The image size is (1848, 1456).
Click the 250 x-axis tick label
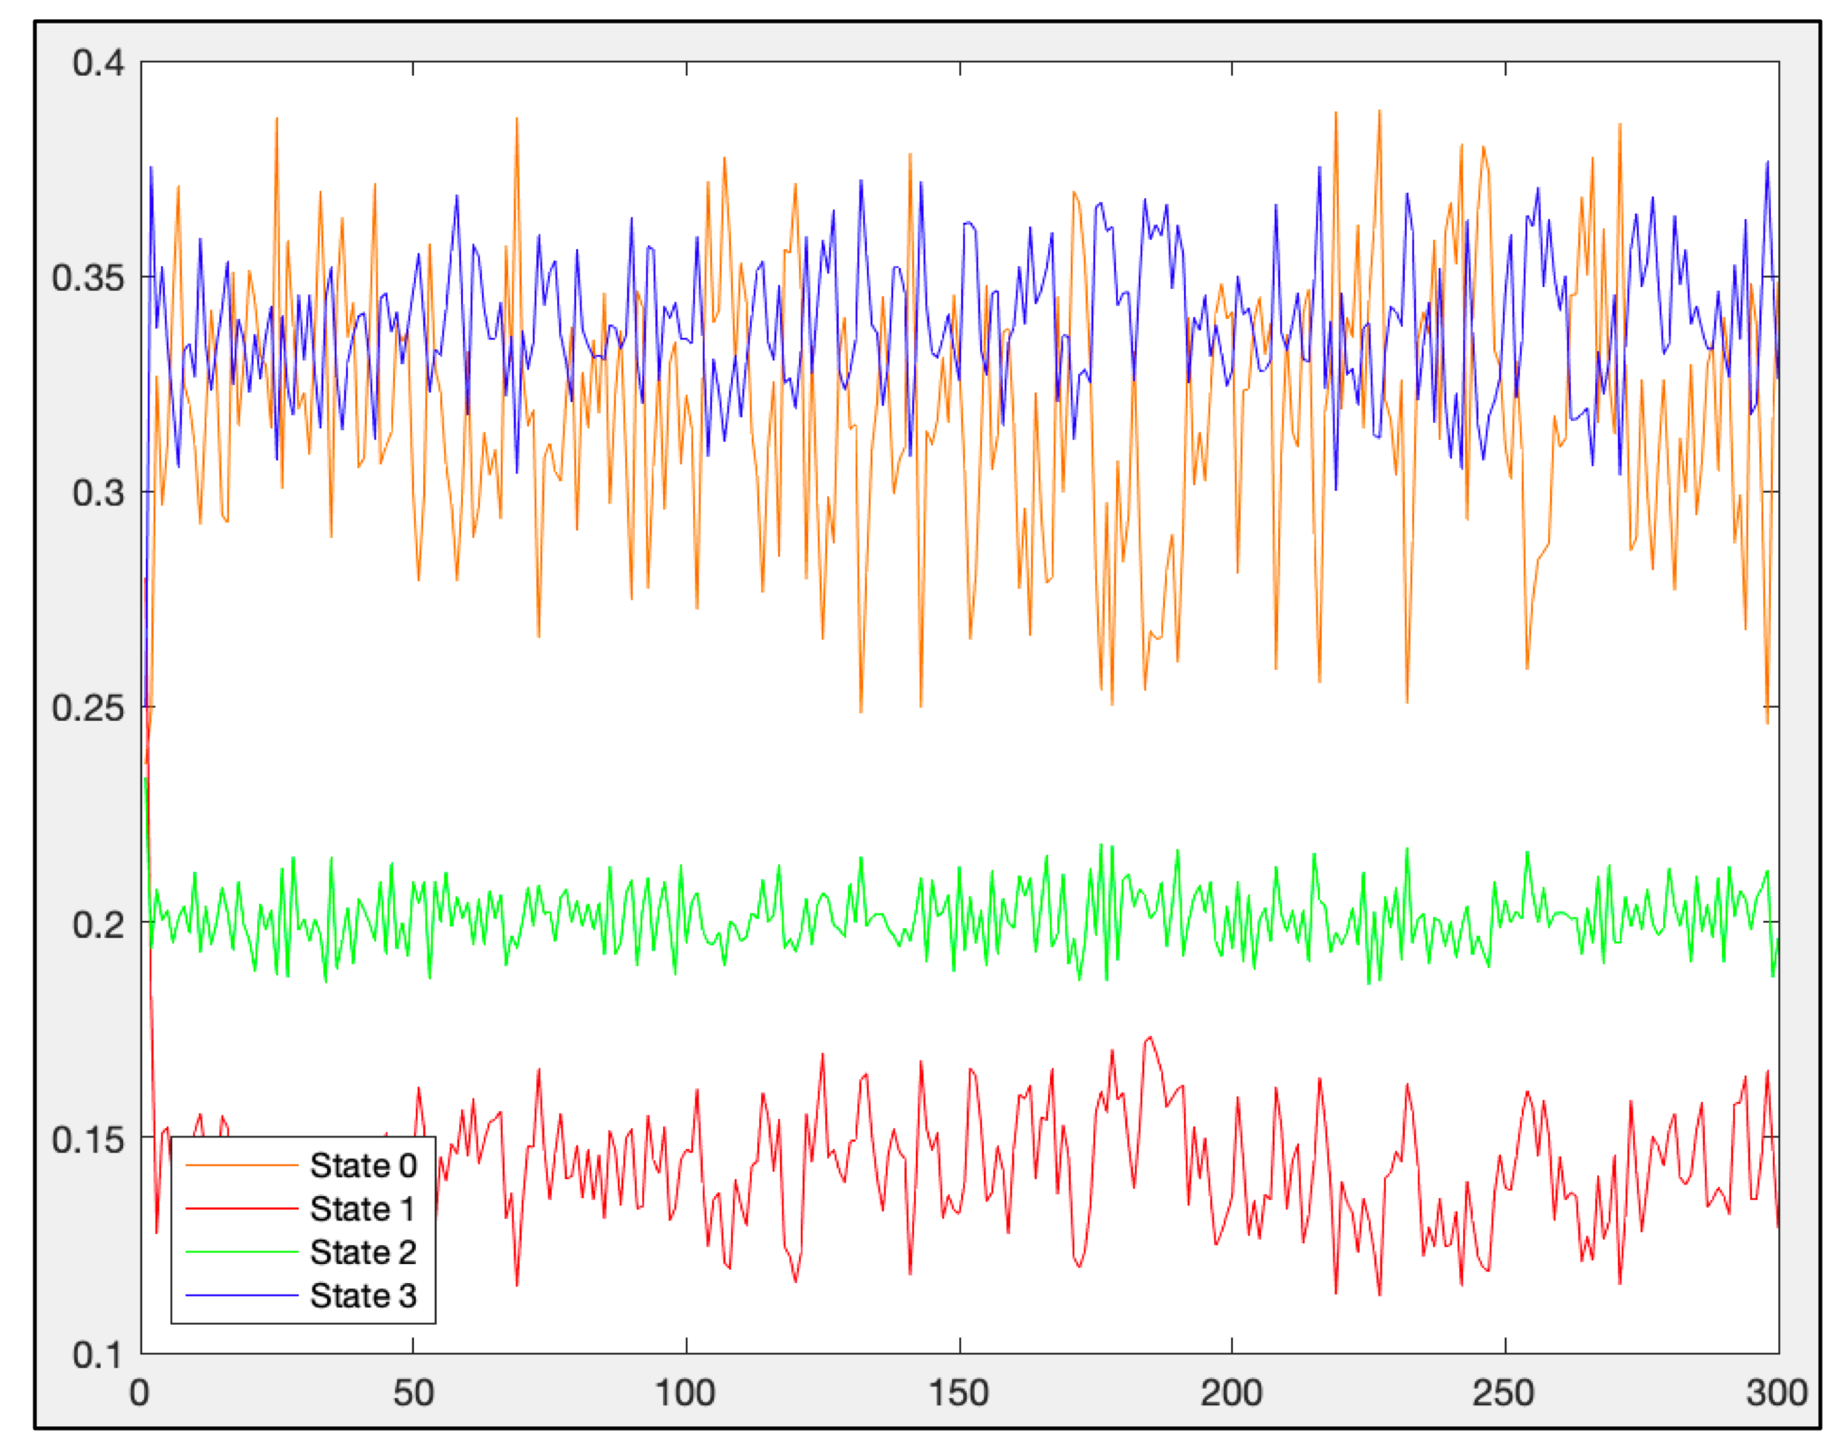[1505, 1394]
